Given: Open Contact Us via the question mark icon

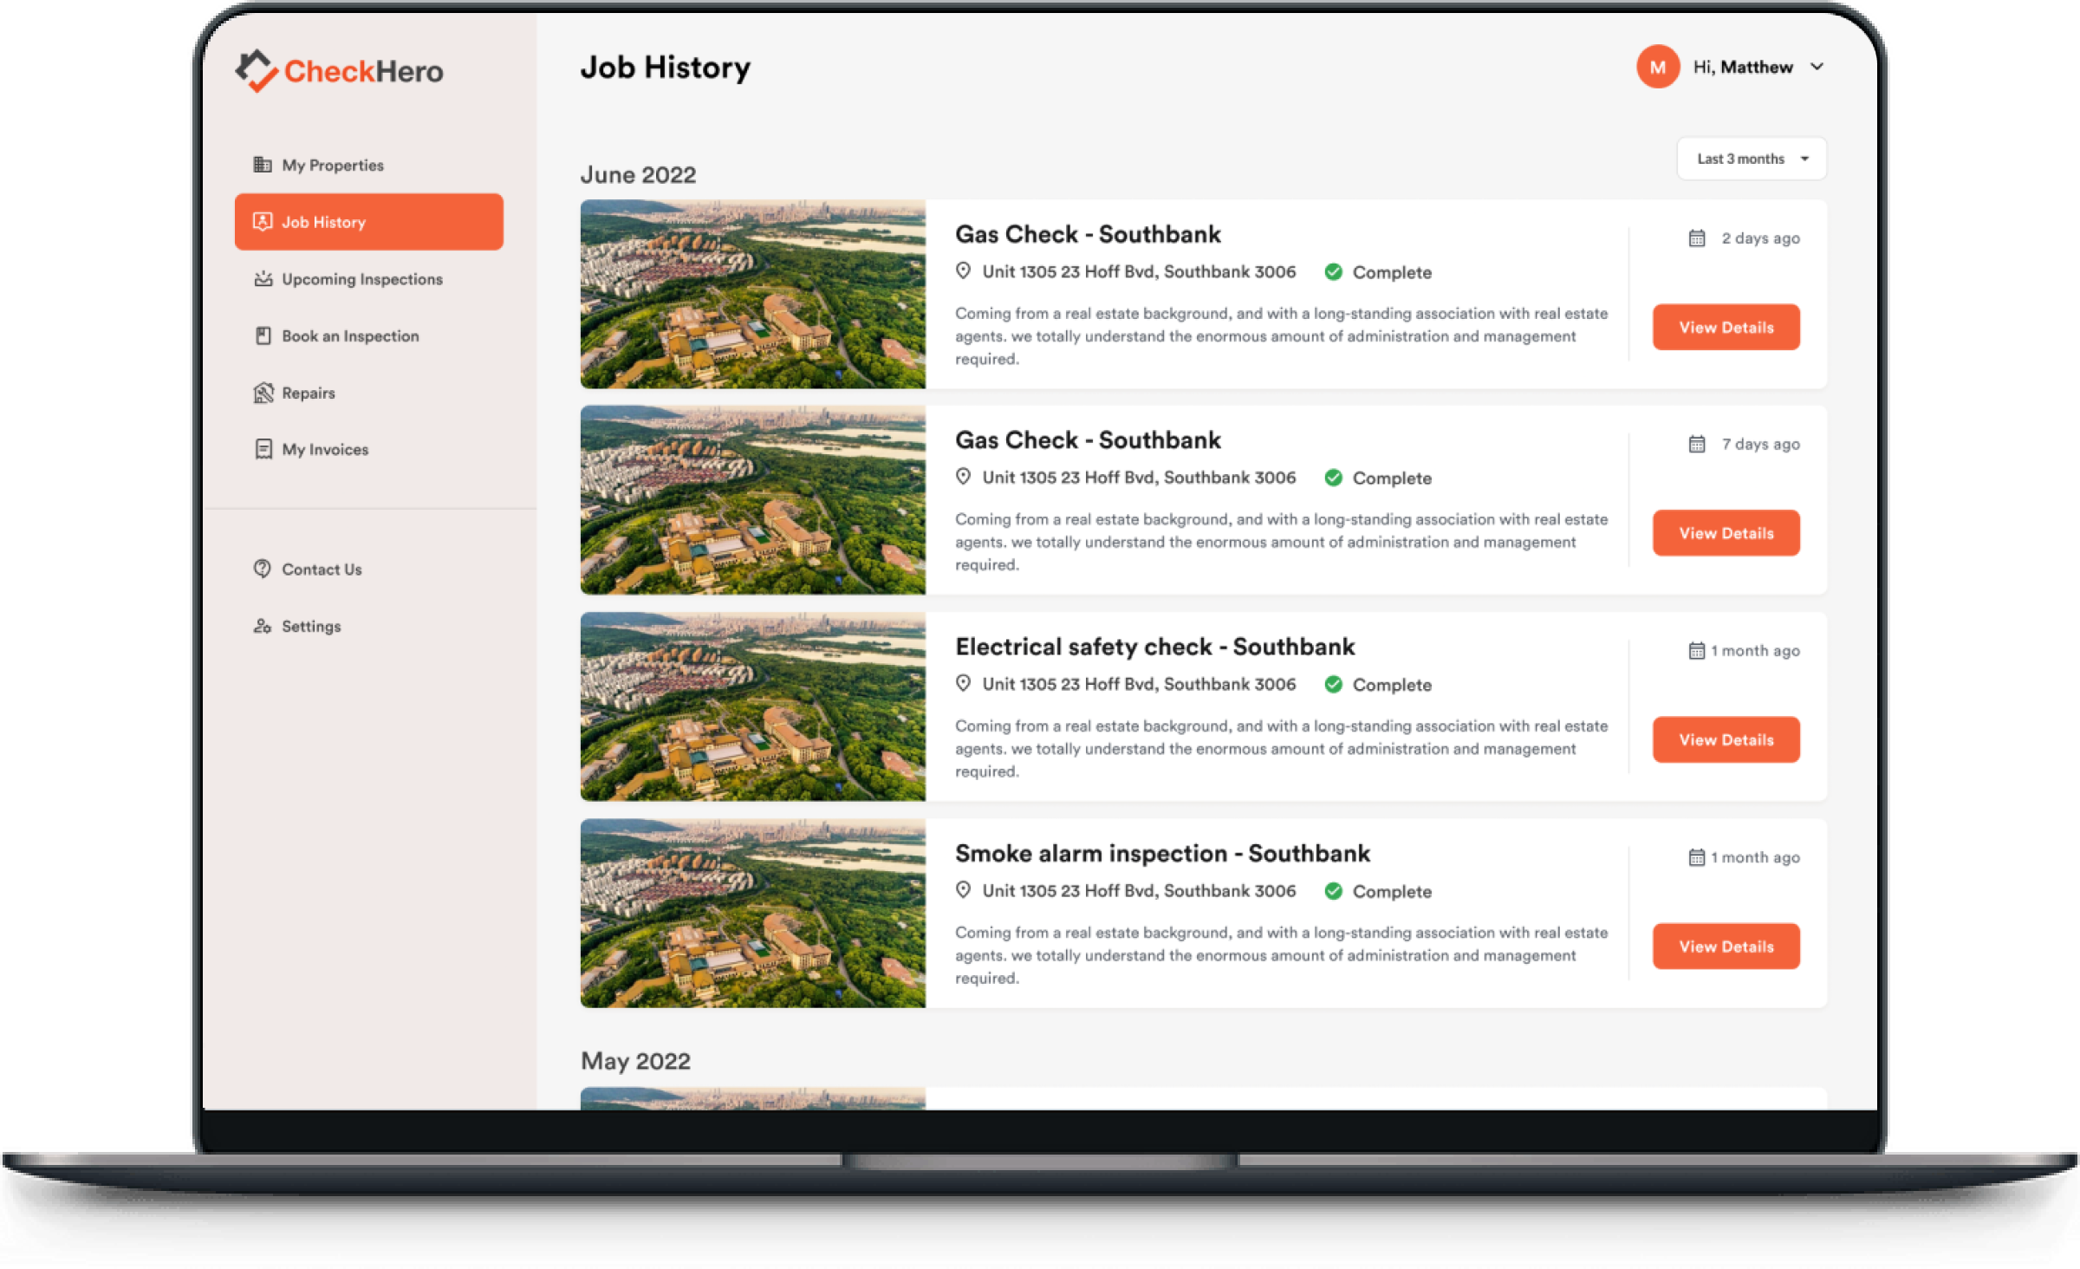Looking at the screenshot, I should point(263,569).
